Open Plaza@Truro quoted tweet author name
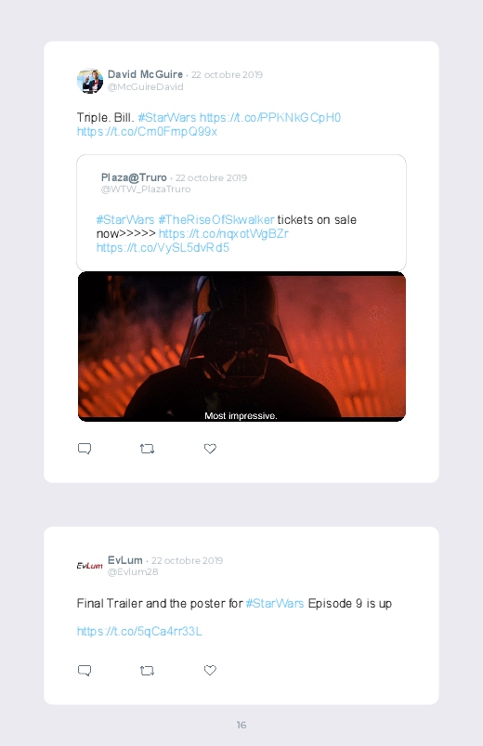The width and height of the screenshot is (483, 746). pyautogui.click(x=134, y=177)
